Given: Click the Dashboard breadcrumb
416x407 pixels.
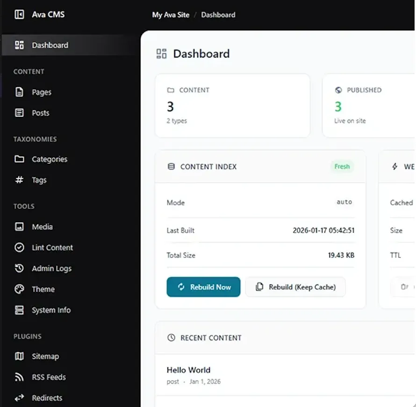Looking at the screenshot, I should pyautogui.click(x=218, y=15).
